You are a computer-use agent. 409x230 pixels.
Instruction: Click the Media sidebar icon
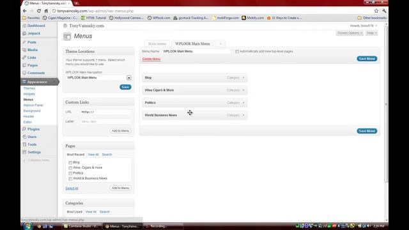[24, 50]
